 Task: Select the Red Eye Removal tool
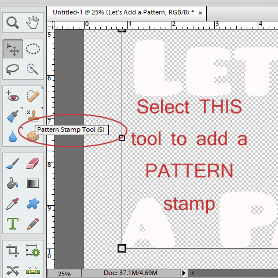(13, 96)
